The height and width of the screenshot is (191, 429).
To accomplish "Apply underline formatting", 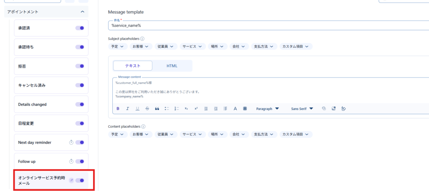I will pos(137,108).
